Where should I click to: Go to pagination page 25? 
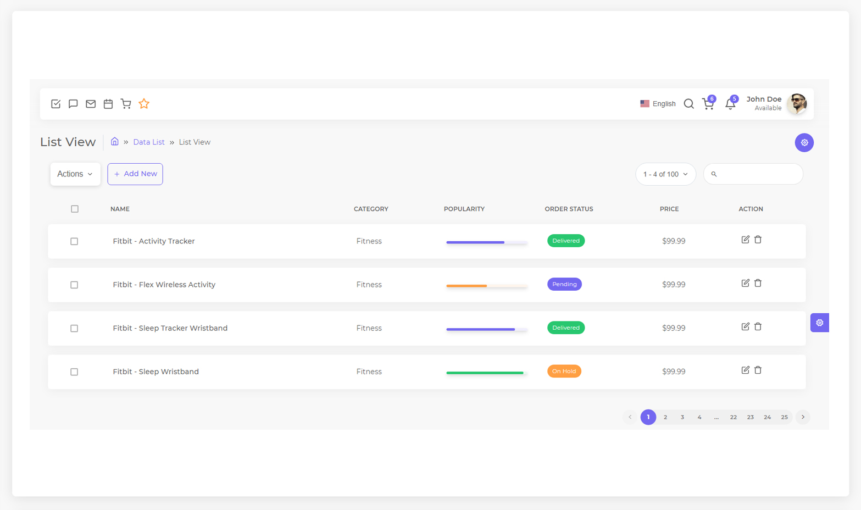785,417
